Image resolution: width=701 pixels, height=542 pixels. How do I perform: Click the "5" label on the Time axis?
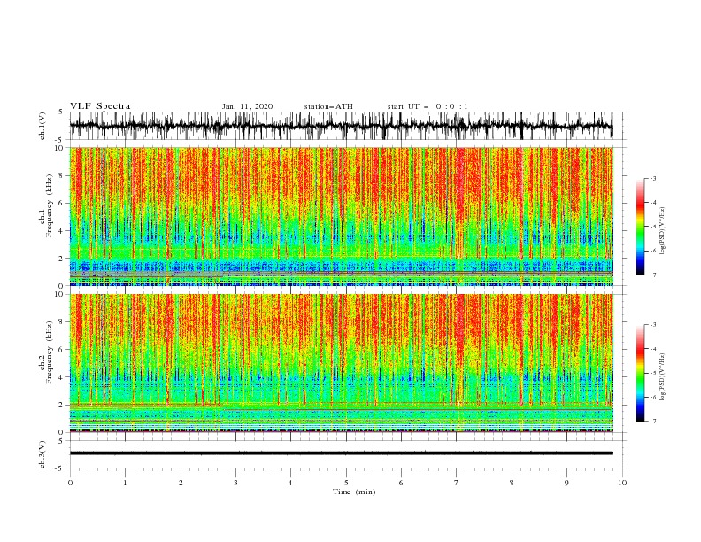(346, 483)
